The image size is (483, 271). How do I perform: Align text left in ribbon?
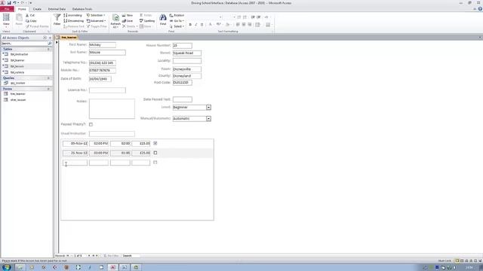pyautogui.click(x=238, y=25)
